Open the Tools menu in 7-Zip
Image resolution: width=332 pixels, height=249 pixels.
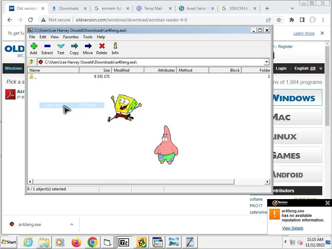88,37
